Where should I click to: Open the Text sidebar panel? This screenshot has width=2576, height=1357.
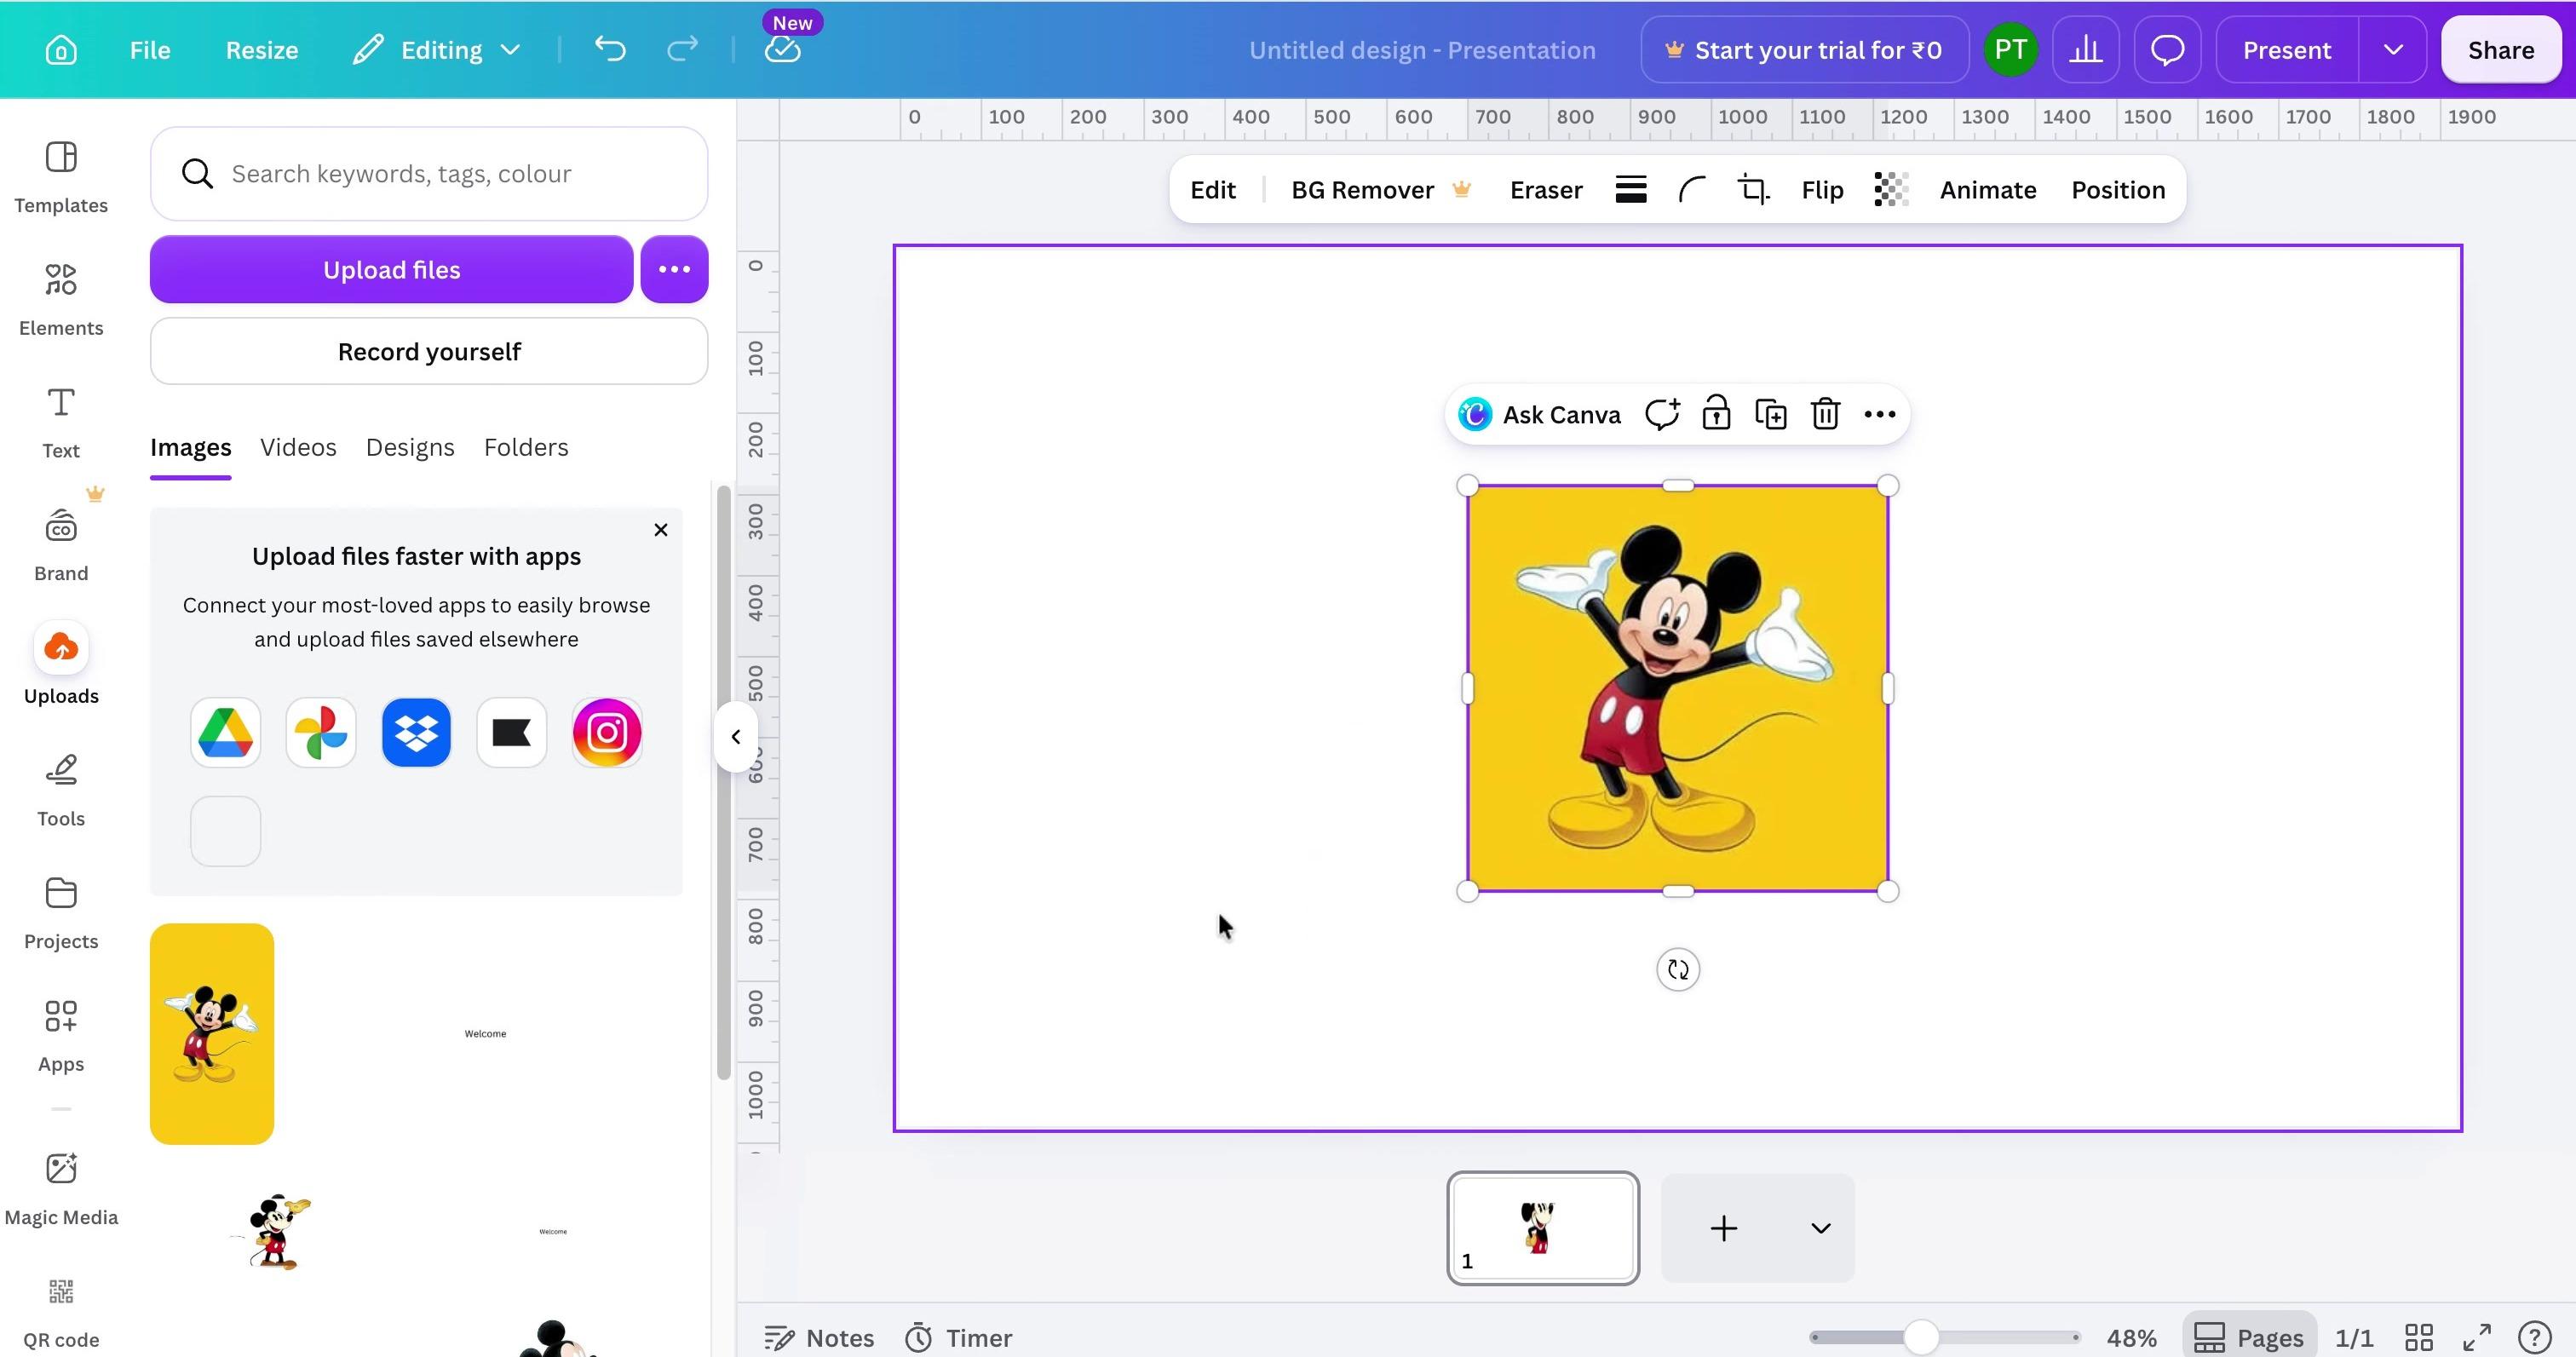coord(61,423)
